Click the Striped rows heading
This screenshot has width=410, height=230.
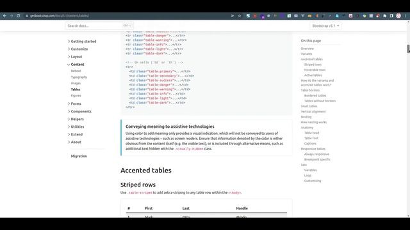pos(138,185)
